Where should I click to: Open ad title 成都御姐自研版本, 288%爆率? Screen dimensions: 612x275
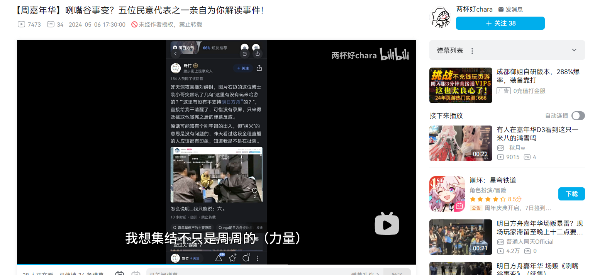pyautogui.click(x=538, y=76)
